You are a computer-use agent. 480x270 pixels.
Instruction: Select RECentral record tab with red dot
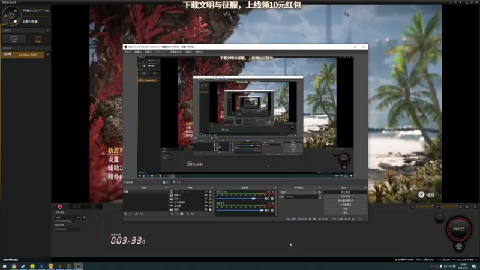[x=60, y=206]
